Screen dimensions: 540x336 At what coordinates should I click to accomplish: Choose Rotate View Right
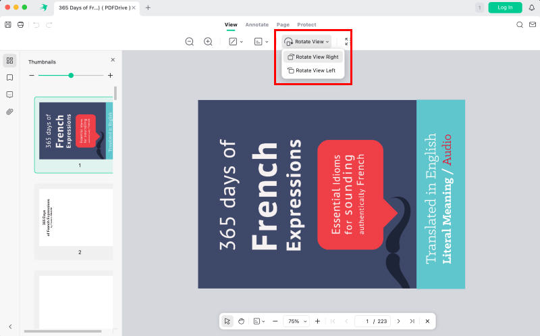313,57
